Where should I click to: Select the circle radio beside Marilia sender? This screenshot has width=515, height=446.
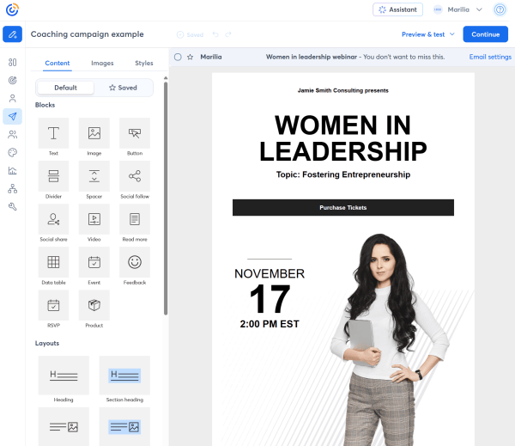click(x=178, y=57)
